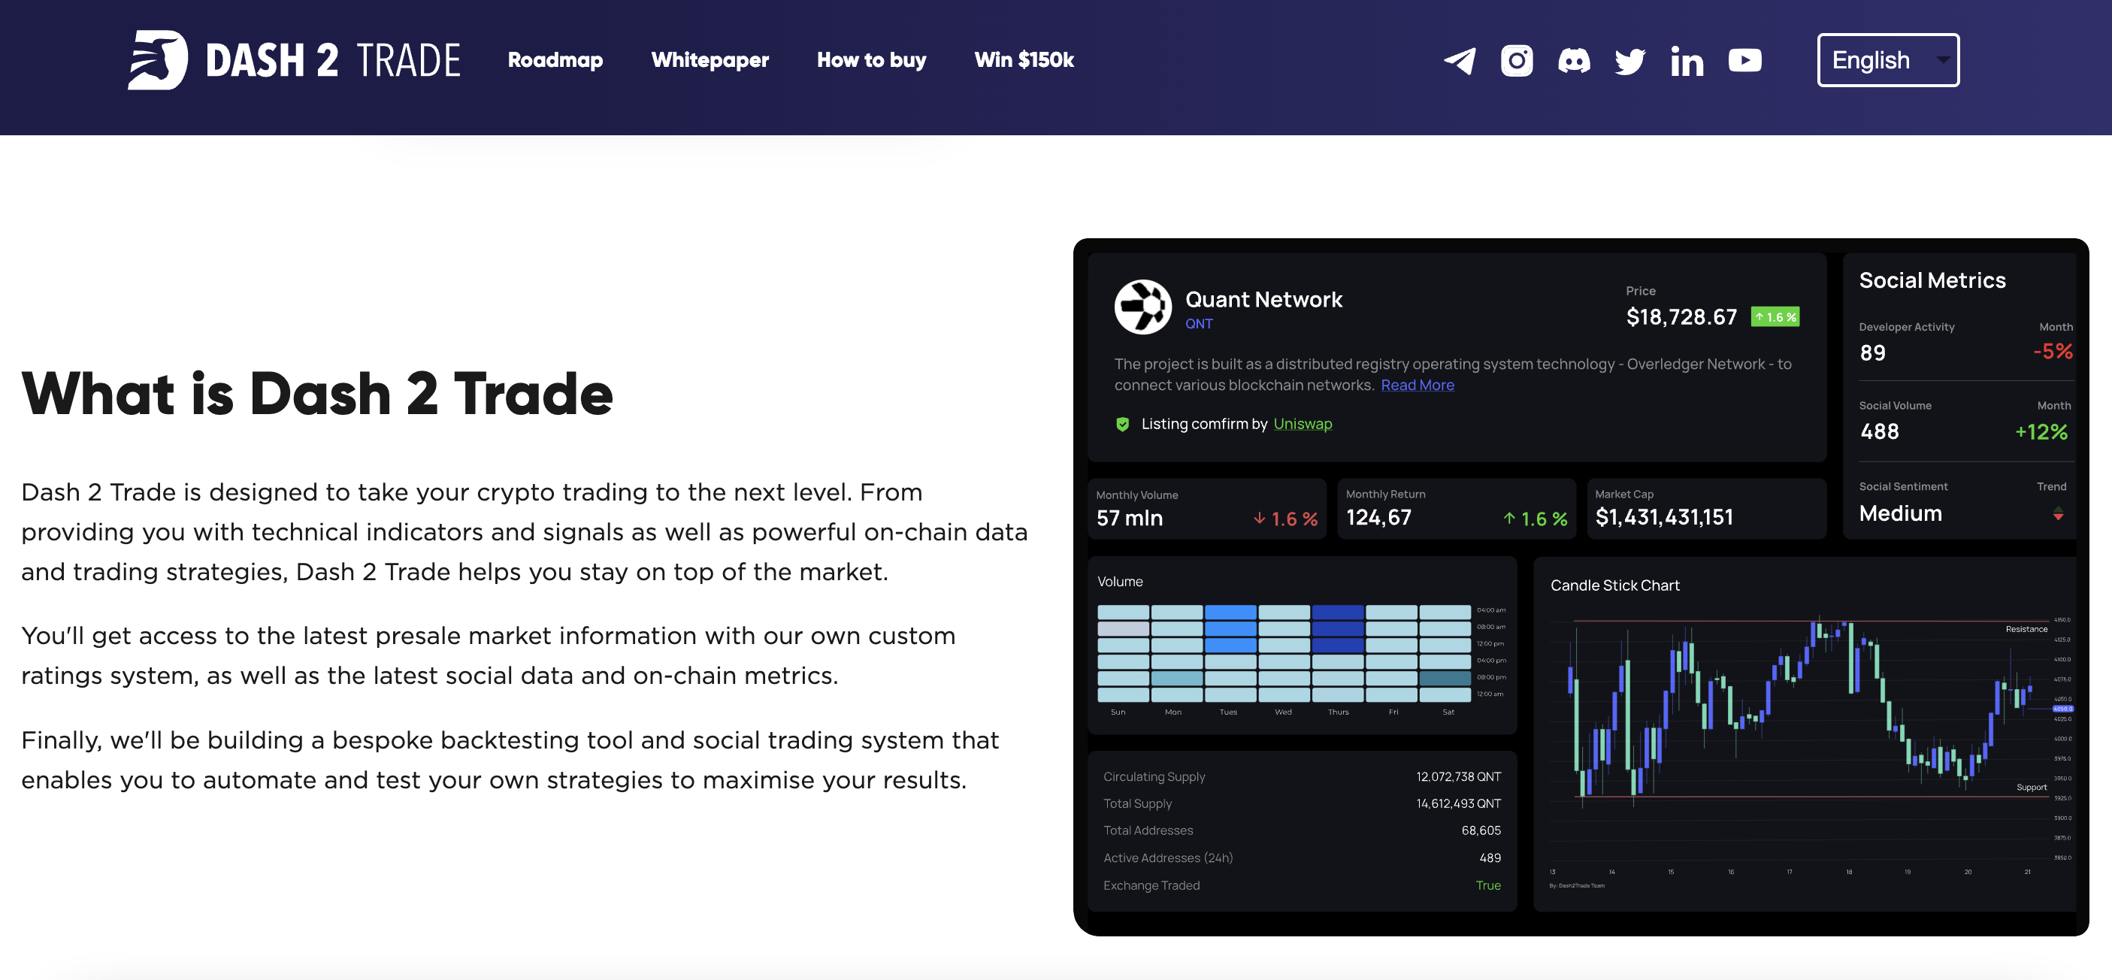Click the Support label on the chart
Image resolution: width=2112 pixels, height=980 pixels.
(2032, 788)
